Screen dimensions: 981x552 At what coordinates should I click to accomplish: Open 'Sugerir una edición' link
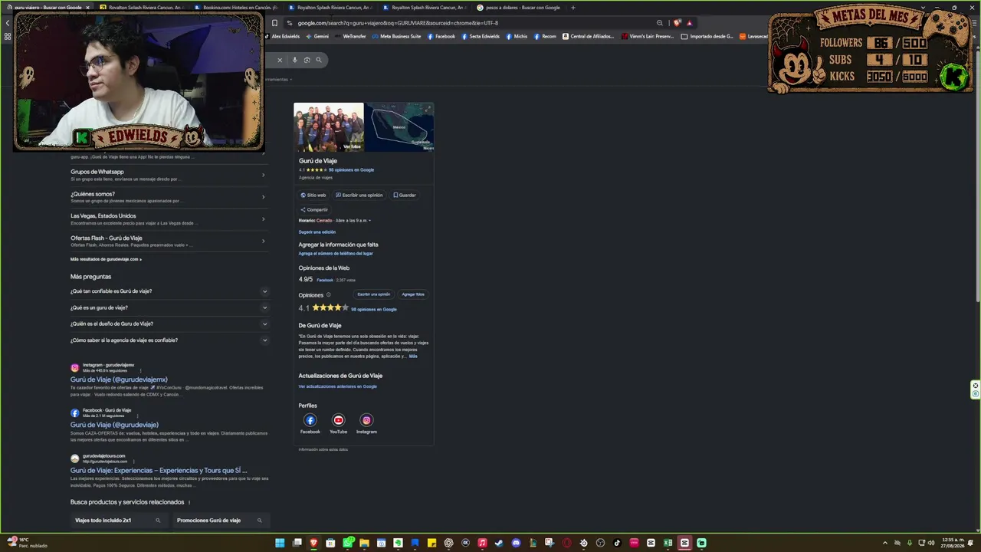(x=317, y=232)
